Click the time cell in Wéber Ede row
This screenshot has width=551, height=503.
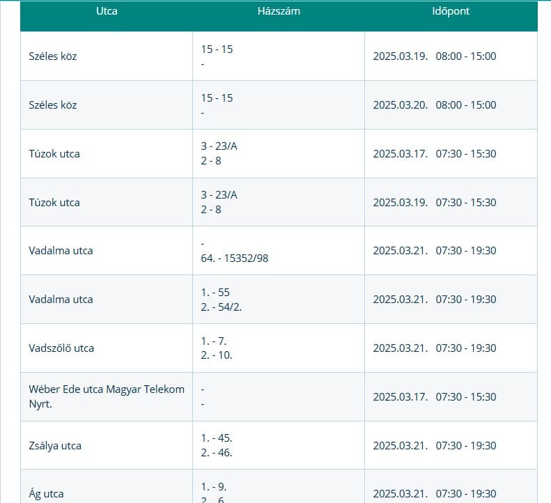tap(435, 397)
